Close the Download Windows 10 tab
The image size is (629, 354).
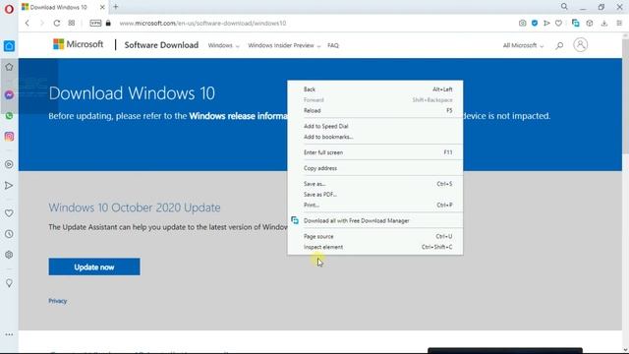[x=102, y=7]
